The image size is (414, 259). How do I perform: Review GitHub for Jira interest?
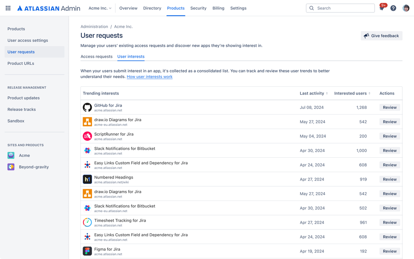coord(390,108)
